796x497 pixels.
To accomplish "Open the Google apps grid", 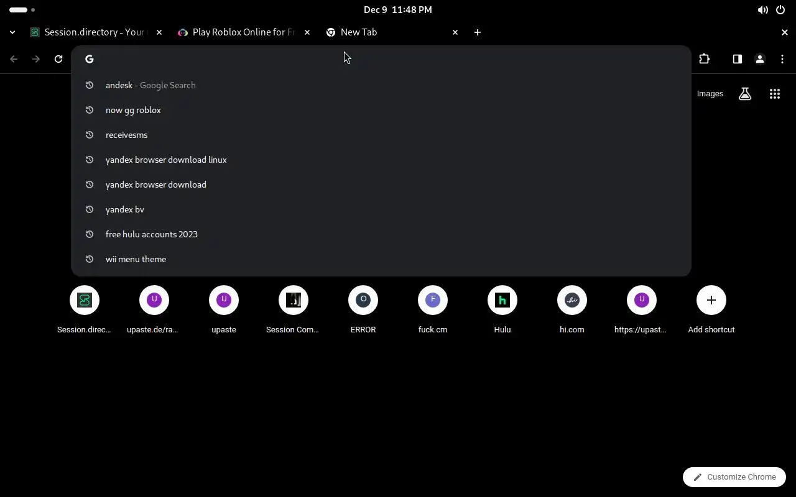I will 774,94.
